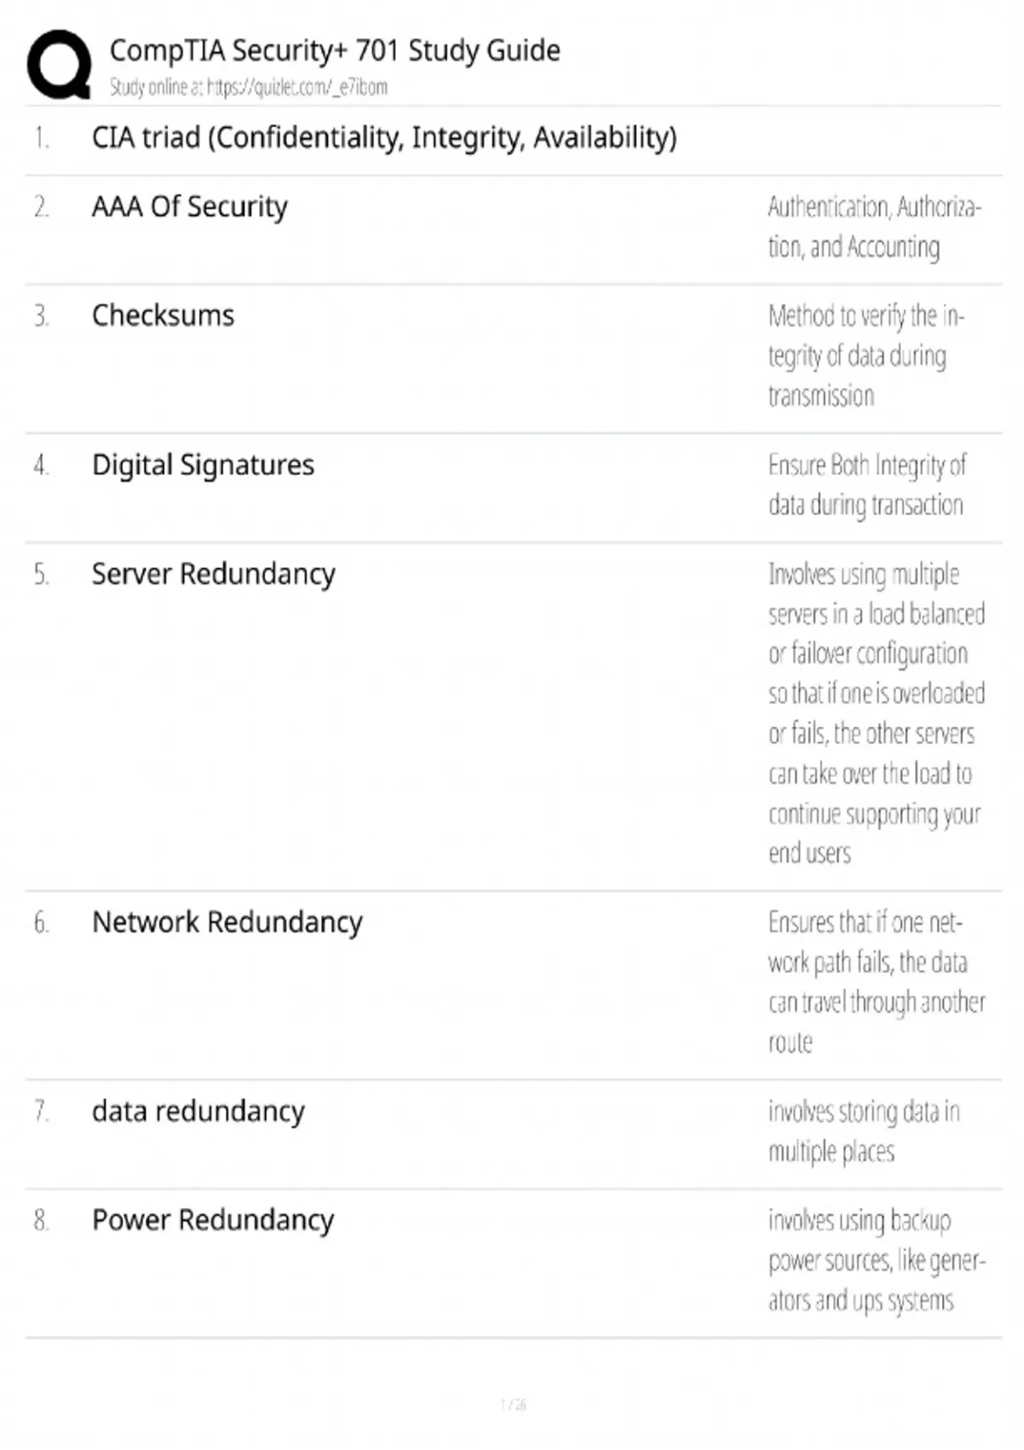The height and width of the screenshot is (1450, 1024).
Task: Select the Network Redundancy definition text
Action: tap(876, 982)
